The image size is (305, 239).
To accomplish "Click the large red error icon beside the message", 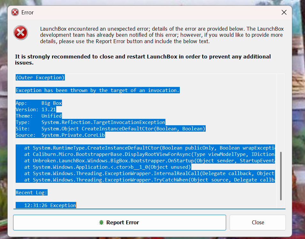I will 21,33.
